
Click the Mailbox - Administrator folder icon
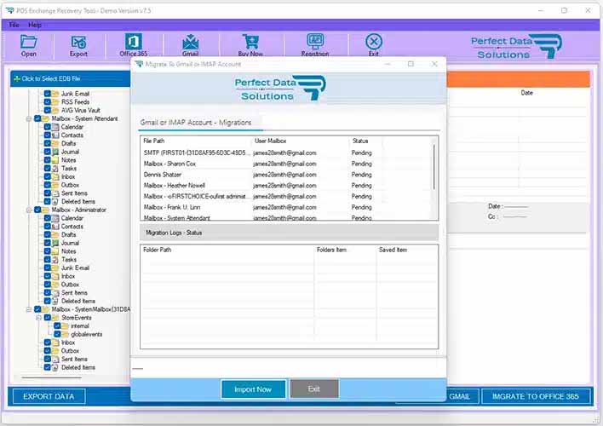pos(46,210)
